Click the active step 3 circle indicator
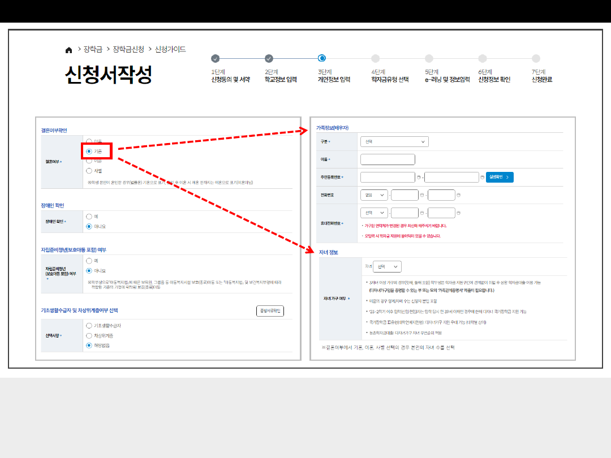The height and width of the screenshot is (458, 611). [322, 58]
